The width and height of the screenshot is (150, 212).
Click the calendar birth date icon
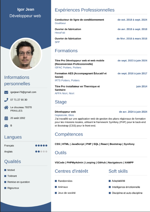pos(6,118)
